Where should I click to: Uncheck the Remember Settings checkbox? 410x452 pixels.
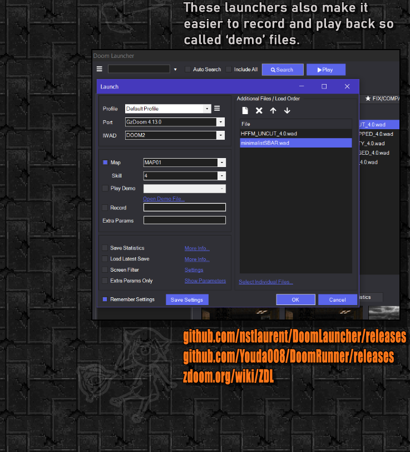click(105, 299)
